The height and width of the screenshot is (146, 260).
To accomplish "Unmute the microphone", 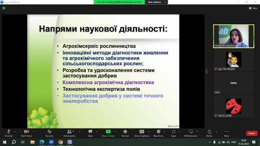I will (x=9, y=133).
